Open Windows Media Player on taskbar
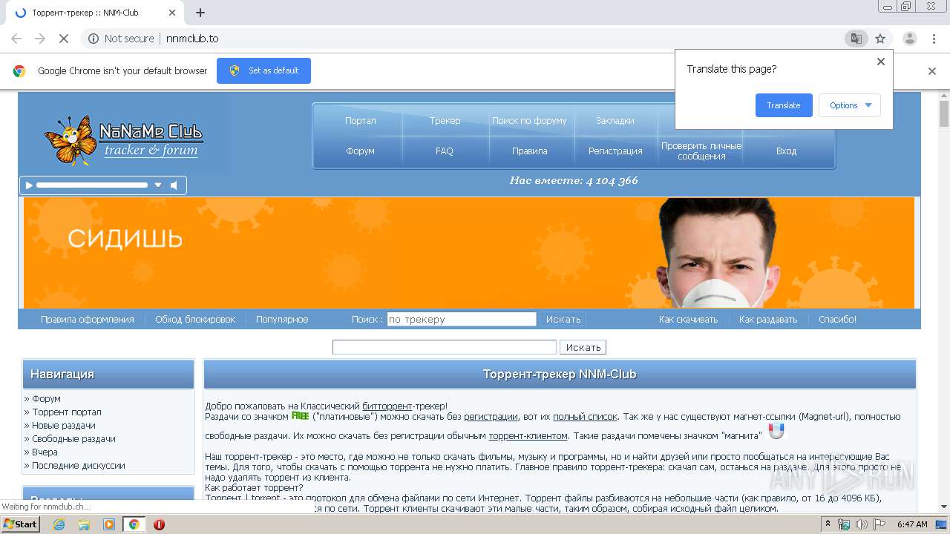 (109, 524)
